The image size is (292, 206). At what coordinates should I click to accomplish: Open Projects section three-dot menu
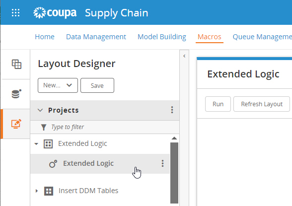172,110
